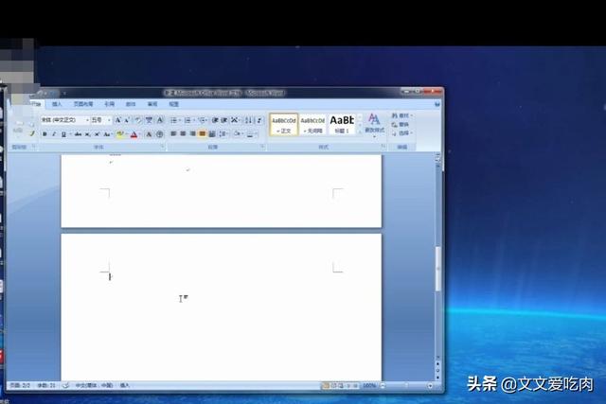Click the page count in status bar
Screen dimensions: 606x404
[20, 385]
